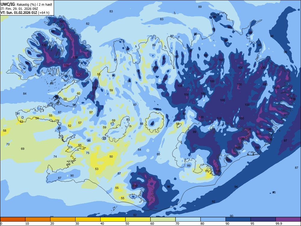This screenshot has width=301, height=226.
Task: Select the medium blue 80–90 legend swatch
Action: (213, 219)
